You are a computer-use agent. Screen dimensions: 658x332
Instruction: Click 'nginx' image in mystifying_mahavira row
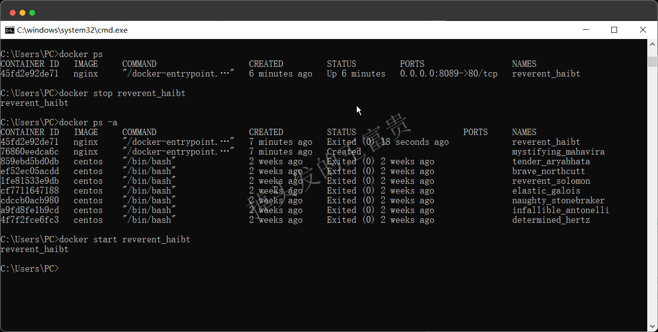86,152
